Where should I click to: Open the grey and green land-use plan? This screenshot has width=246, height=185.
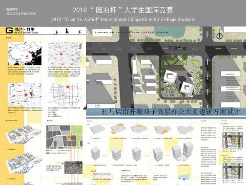point(64,137)
